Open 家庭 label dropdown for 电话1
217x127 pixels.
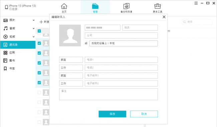71,60
